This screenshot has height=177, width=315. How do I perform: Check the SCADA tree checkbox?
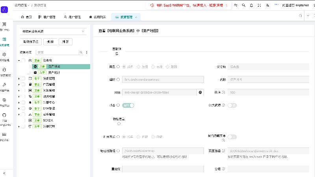coord(24,120)
